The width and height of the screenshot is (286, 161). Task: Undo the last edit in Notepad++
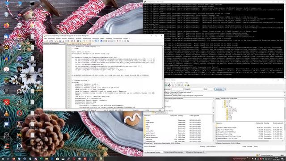point(72,41)
